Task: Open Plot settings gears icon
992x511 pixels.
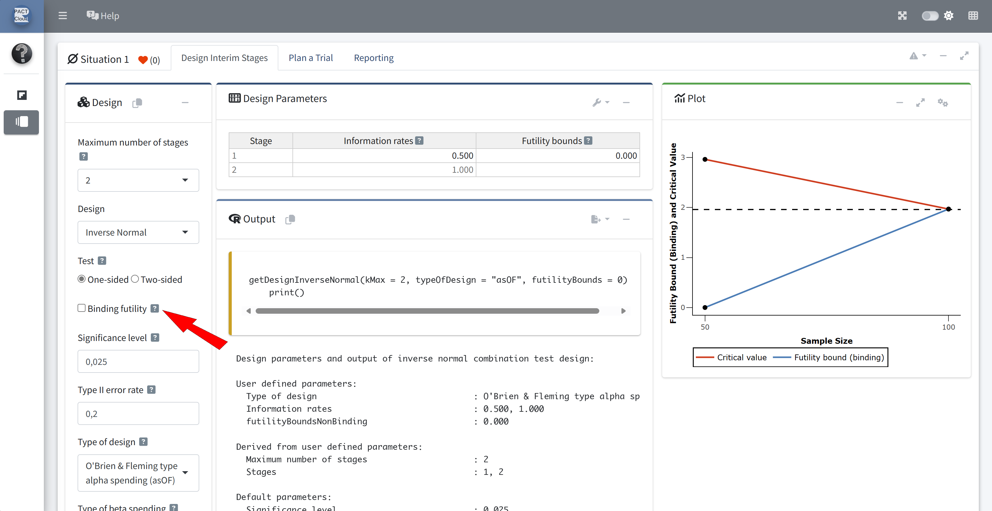Action: 942,102
